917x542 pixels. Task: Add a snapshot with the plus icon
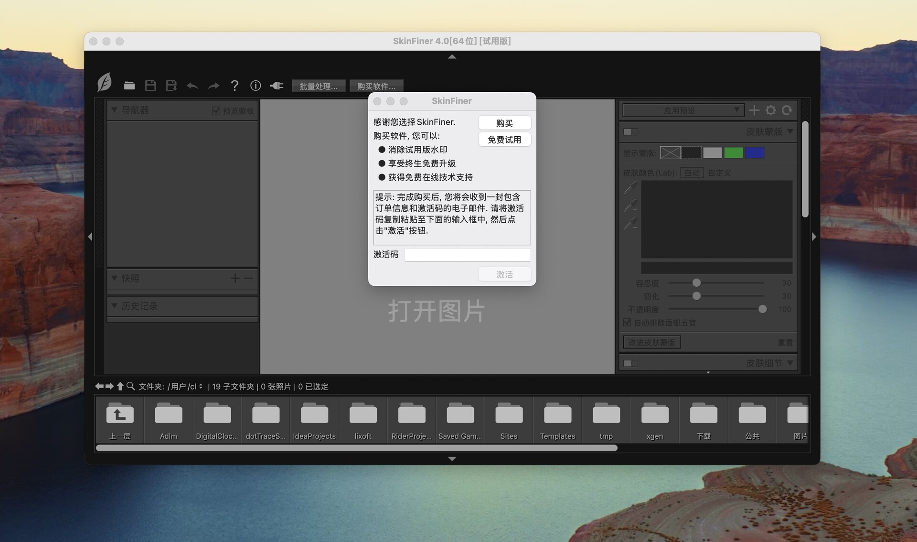coord(235,278)
